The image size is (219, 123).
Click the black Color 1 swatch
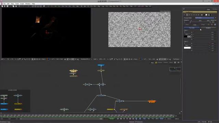point(185,37)
